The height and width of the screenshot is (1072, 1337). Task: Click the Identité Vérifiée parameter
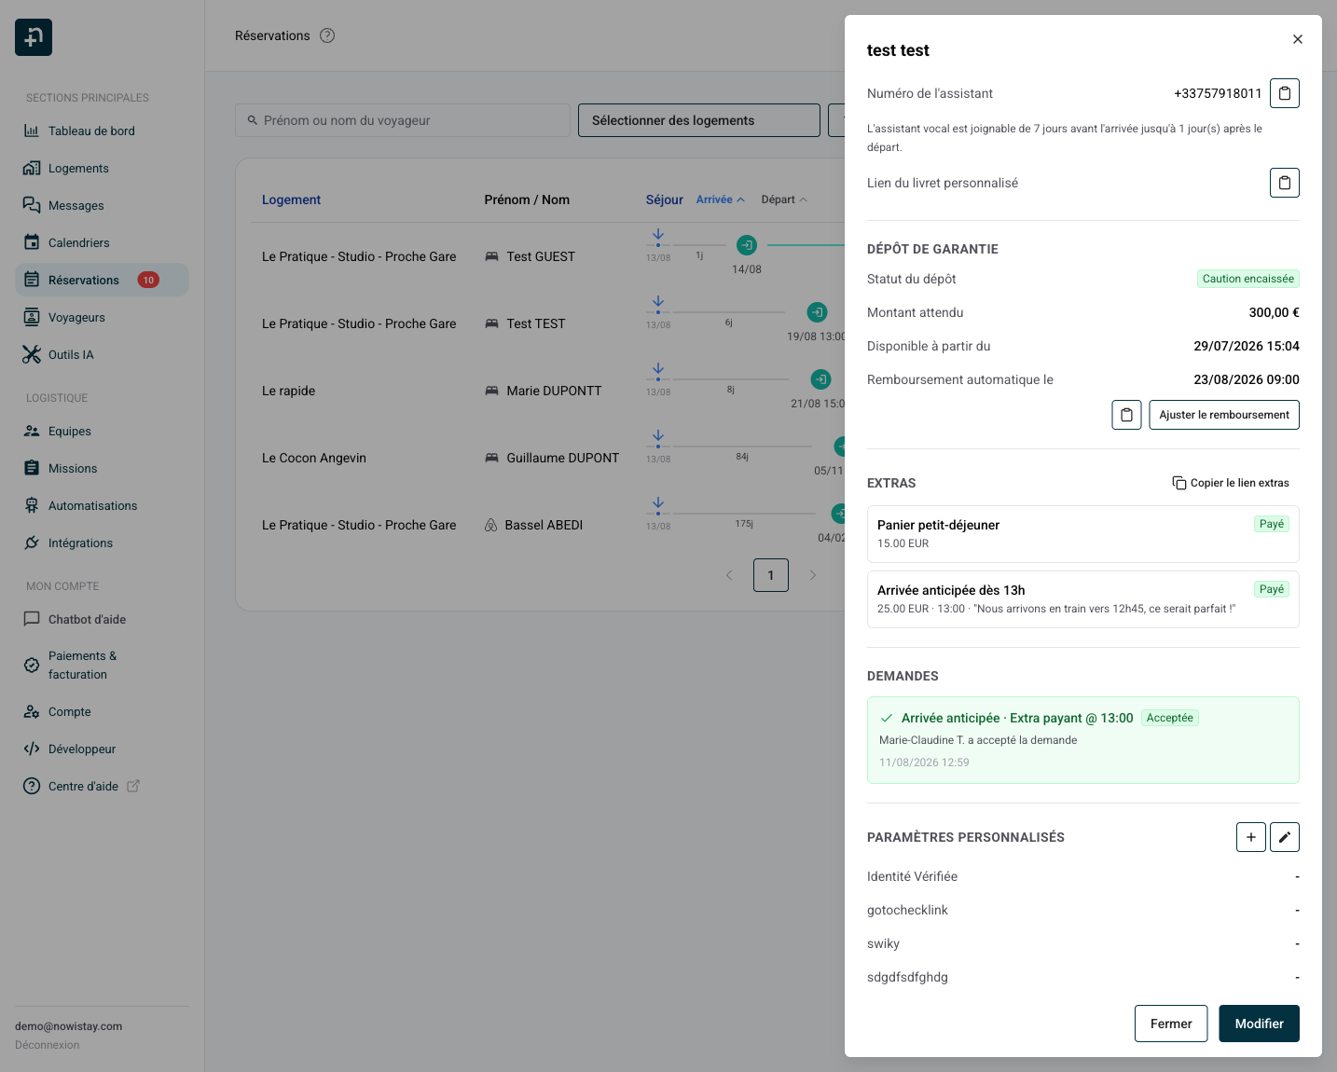[912, 876]
